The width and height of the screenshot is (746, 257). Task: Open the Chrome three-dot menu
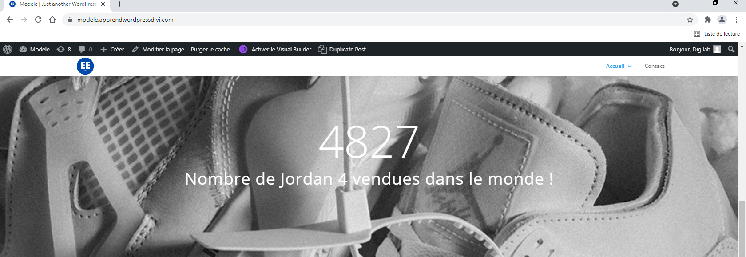tap(736, 20)
